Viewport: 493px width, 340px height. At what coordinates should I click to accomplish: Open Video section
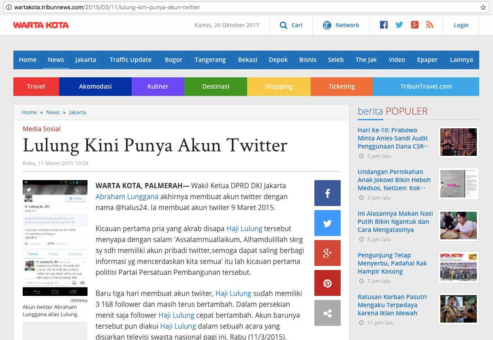coord(397,59)
